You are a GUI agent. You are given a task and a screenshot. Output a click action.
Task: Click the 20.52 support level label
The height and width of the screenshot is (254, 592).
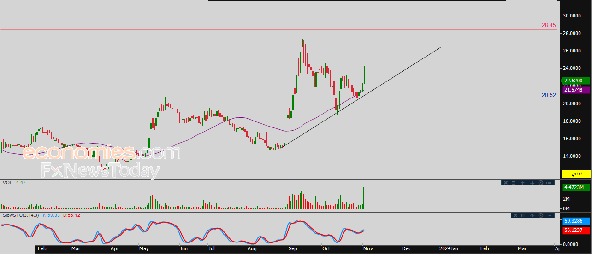pyautogui.click(x=549, y=95)
